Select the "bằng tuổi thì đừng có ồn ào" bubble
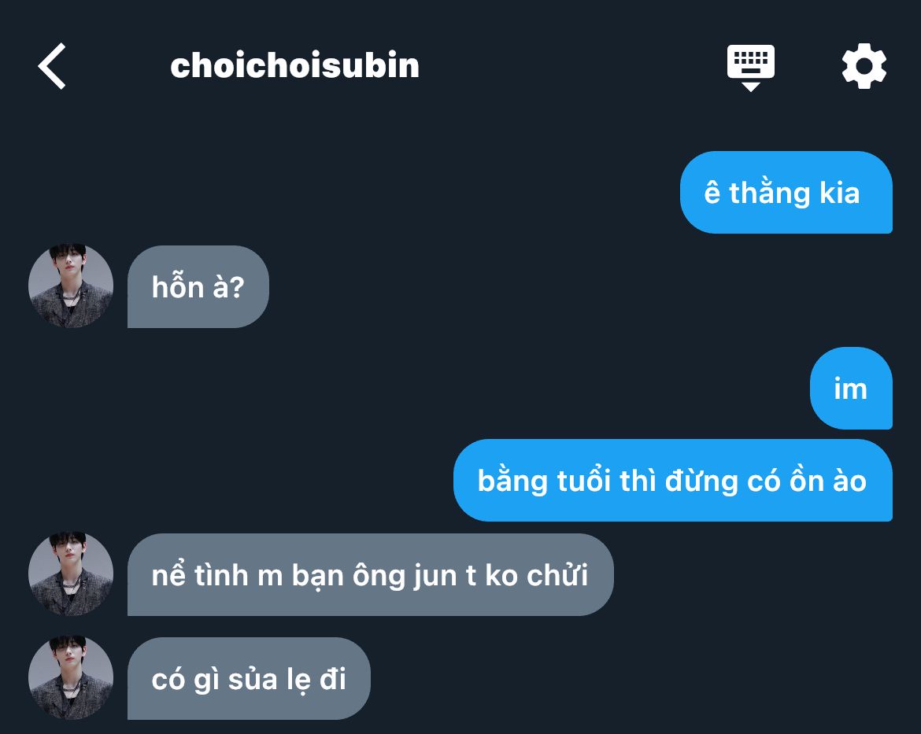The width and height of the screenshot is (921, 734). tap(672, 481)
